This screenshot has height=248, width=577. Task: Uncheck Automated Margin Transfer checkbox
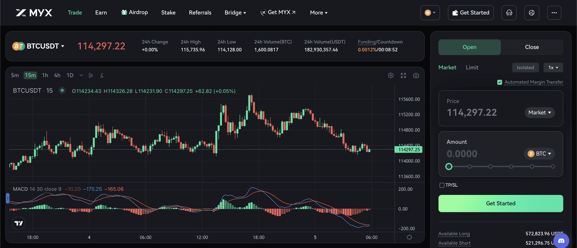[x=499, y=82]
